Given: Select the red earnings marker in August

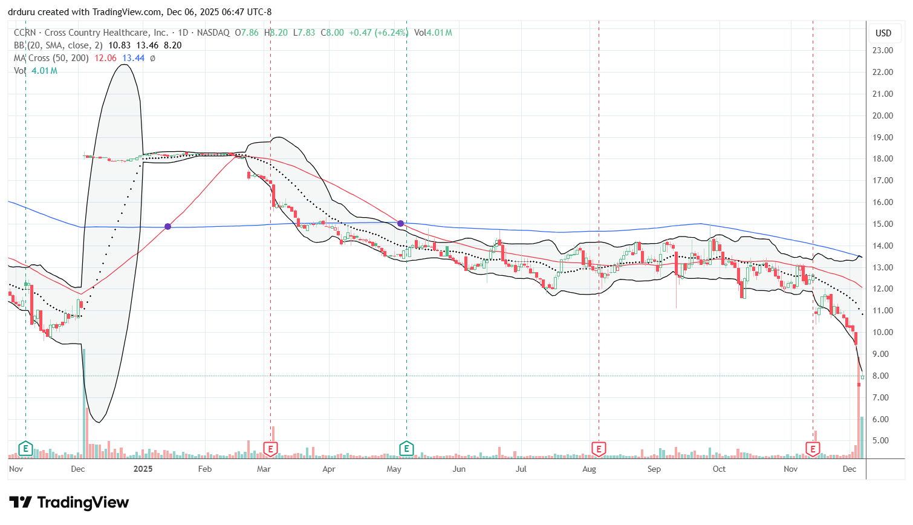Looking at the screenshot, I should click(599, 449).
